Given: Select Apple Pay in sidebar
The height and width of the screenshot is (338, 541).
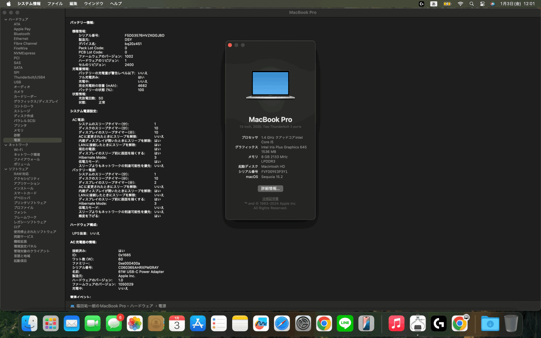Looking at the screenshot, I should [22, 29].
